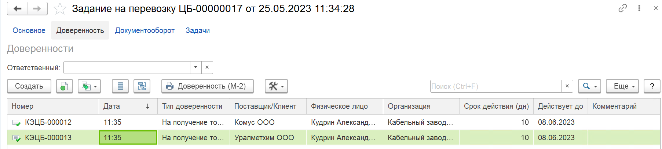Go to the Задачи link
Screen dimensions: 662x149
(x=198, y=30)
